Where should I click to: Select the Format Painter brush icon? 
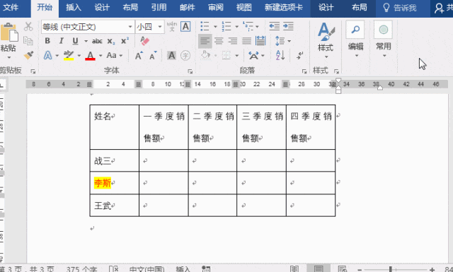click(28, 55)
